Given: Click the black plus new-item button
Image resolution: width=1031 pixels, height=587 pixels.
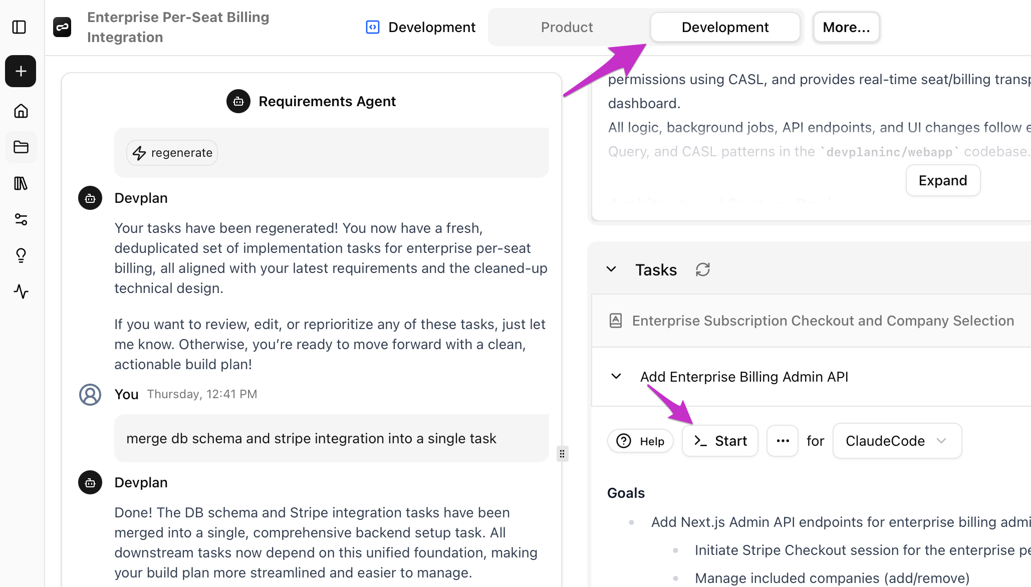Looking at the screenshot, I should [21, 71].
